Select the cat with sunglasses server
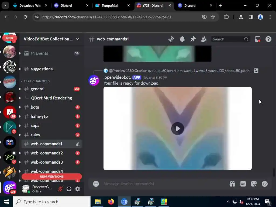276x207 pixels. click(10, 67)
